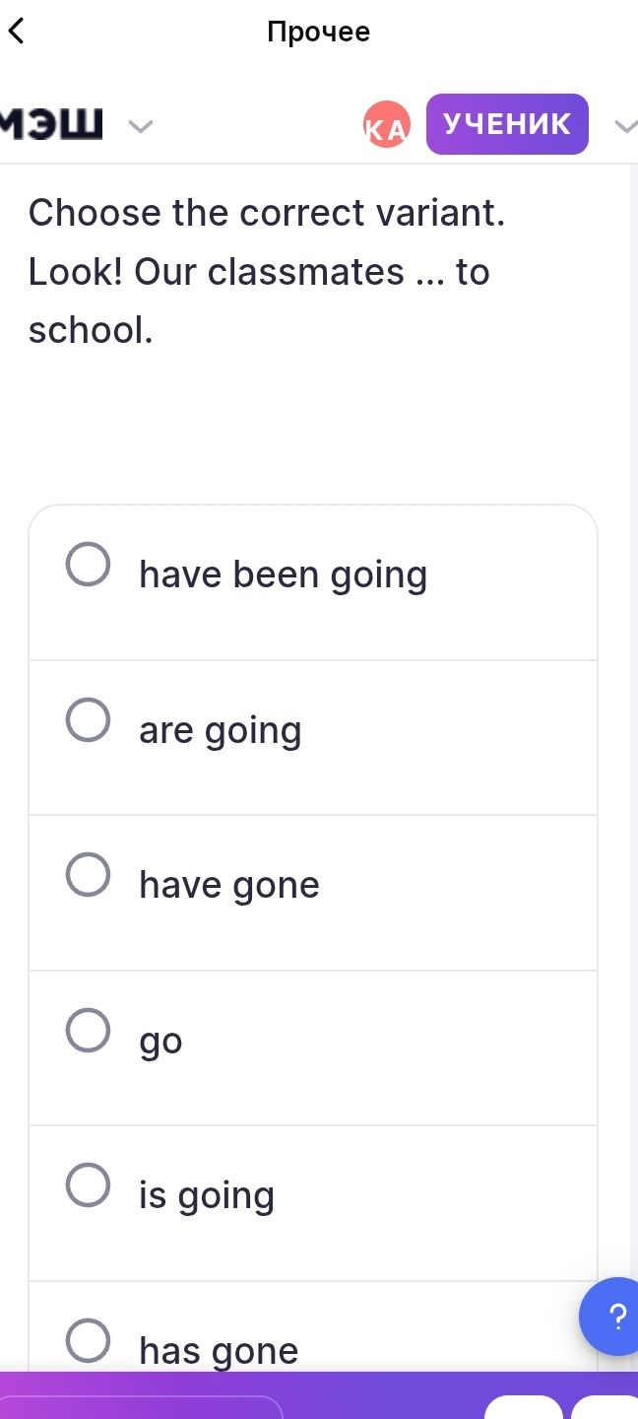638x1419 pixels.
Task: Click the KA user avatar
Action: (386, 124)
